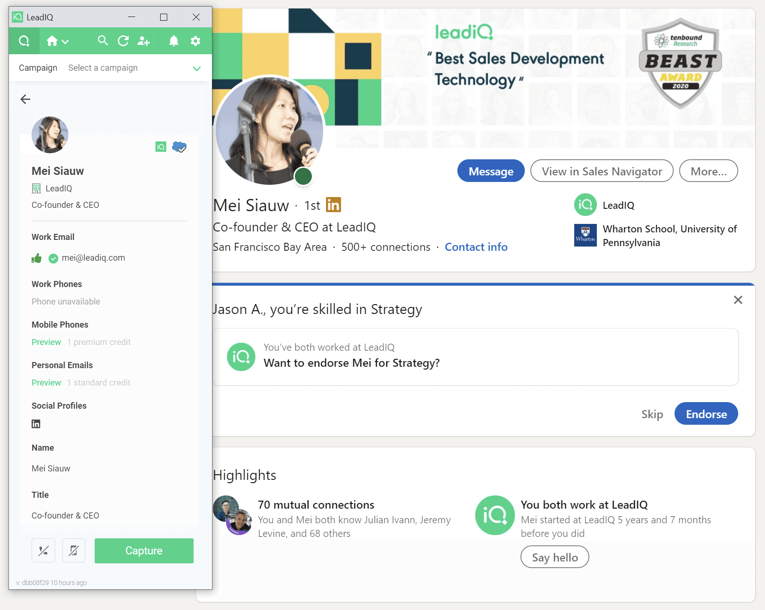Open the LinkedIn social profile icon
Viewport: 765px width, 610px height.
coord(36,424)
